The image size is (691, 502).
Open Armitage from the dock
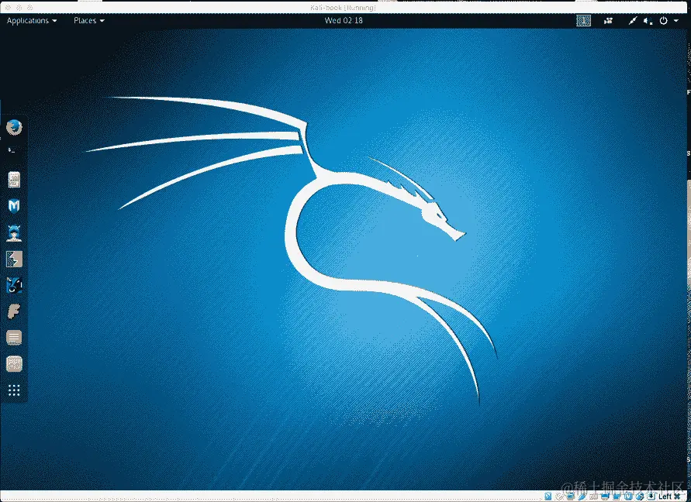click(x=14, y=232)
